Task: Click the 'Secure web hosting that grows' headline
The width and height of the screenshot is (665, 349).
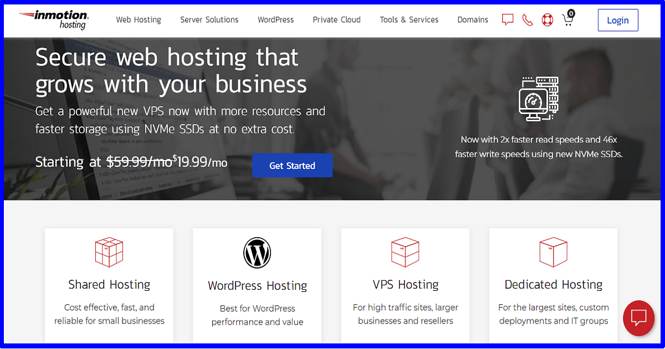Action: point(171,71)
